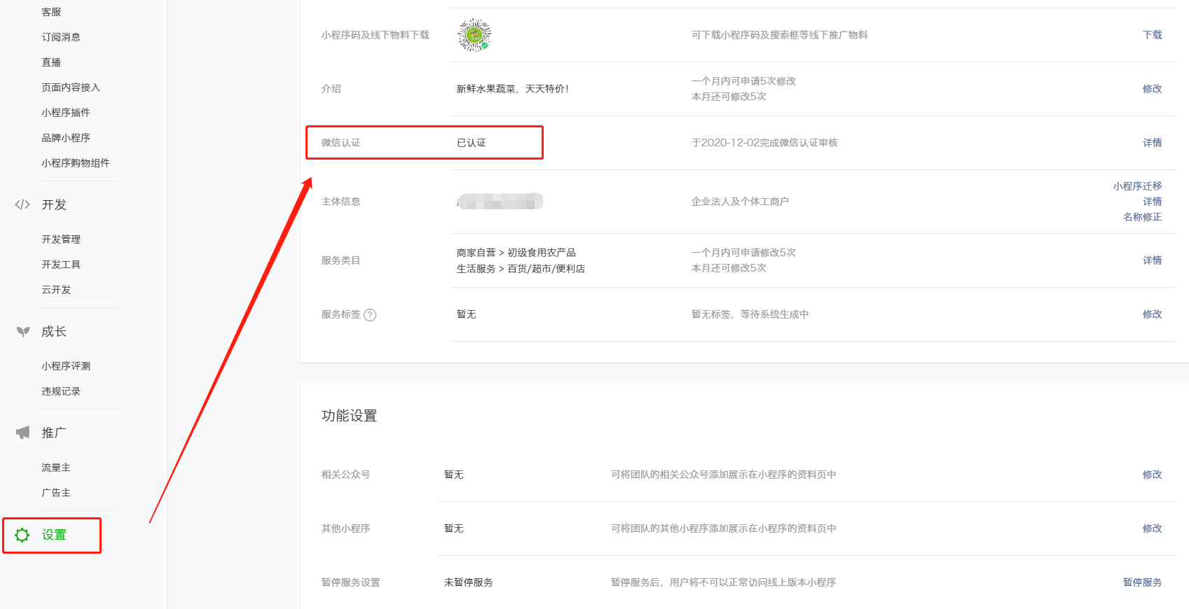Viewport: 1189px width, 609px height.
Task: Open 广告主 in the sidebar
Action: 56,493
